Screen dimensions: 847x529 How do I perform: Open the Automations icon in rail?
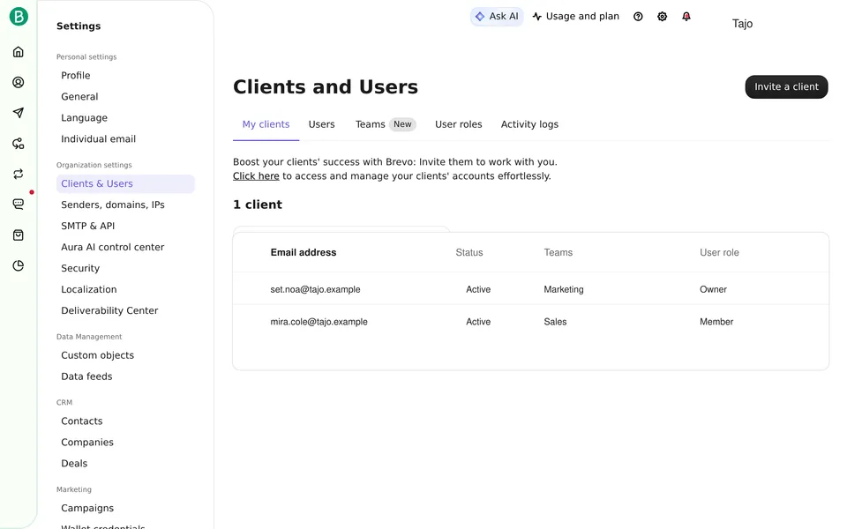point(19,144)
